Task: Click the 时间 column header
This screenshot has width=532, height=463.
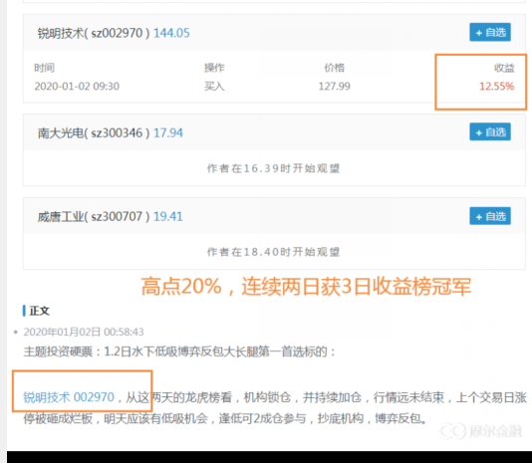Action: (45, 68)
